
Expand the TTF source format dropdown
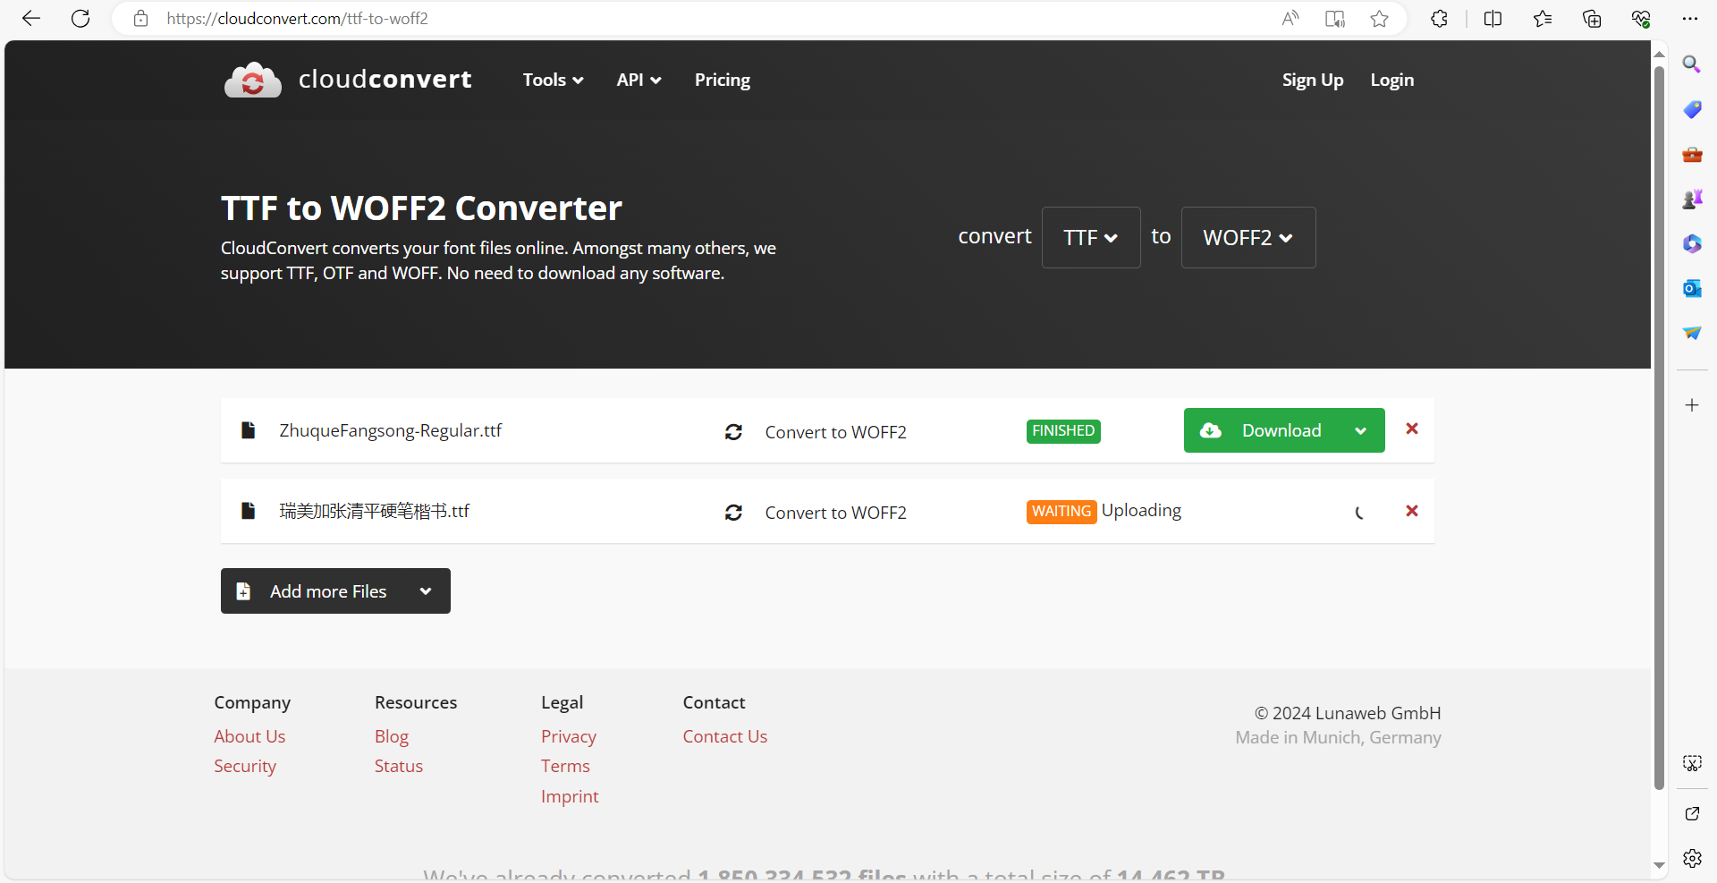1090,238
